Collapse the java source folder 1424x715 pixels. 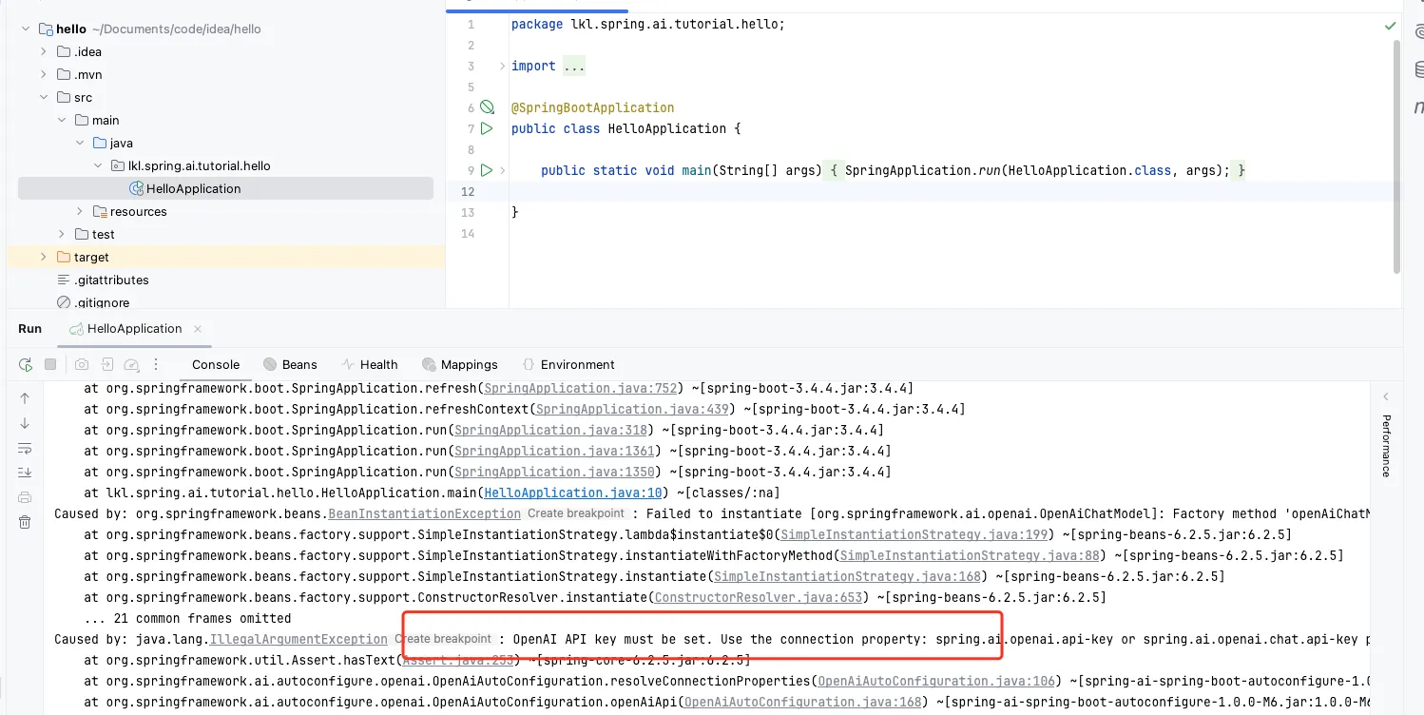[80, 144]
